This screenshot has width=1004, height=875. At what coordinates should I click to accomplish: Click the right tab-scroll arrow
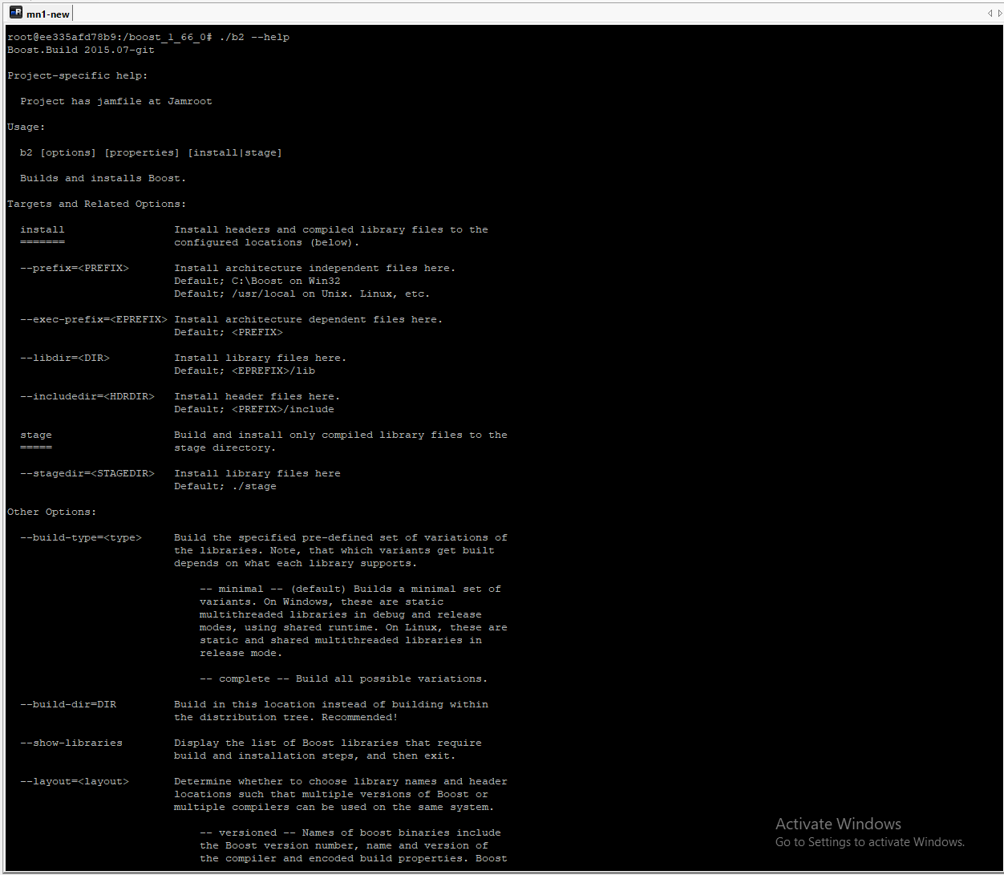tap(999, 13)
